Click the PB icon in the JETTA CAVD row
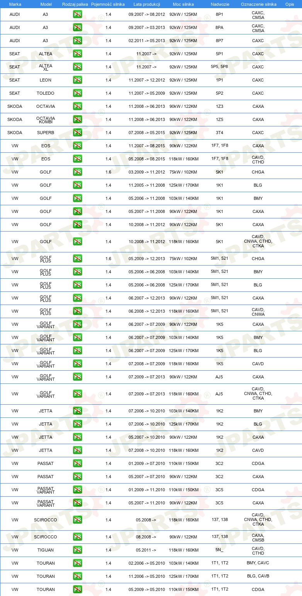This screenshot has width=302, height=596. pyautogui.click(x=77, y=450)
